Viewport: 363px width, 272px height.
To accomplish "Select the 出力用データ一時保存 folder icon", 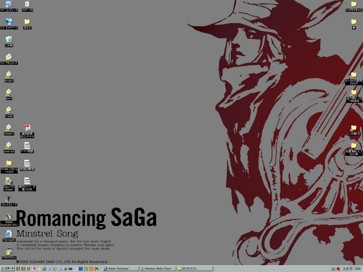I will [354, 96].
